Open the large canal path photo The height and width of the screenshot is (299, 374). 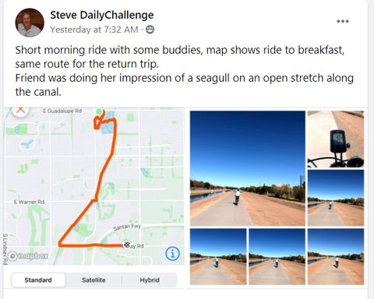point(248,168)
